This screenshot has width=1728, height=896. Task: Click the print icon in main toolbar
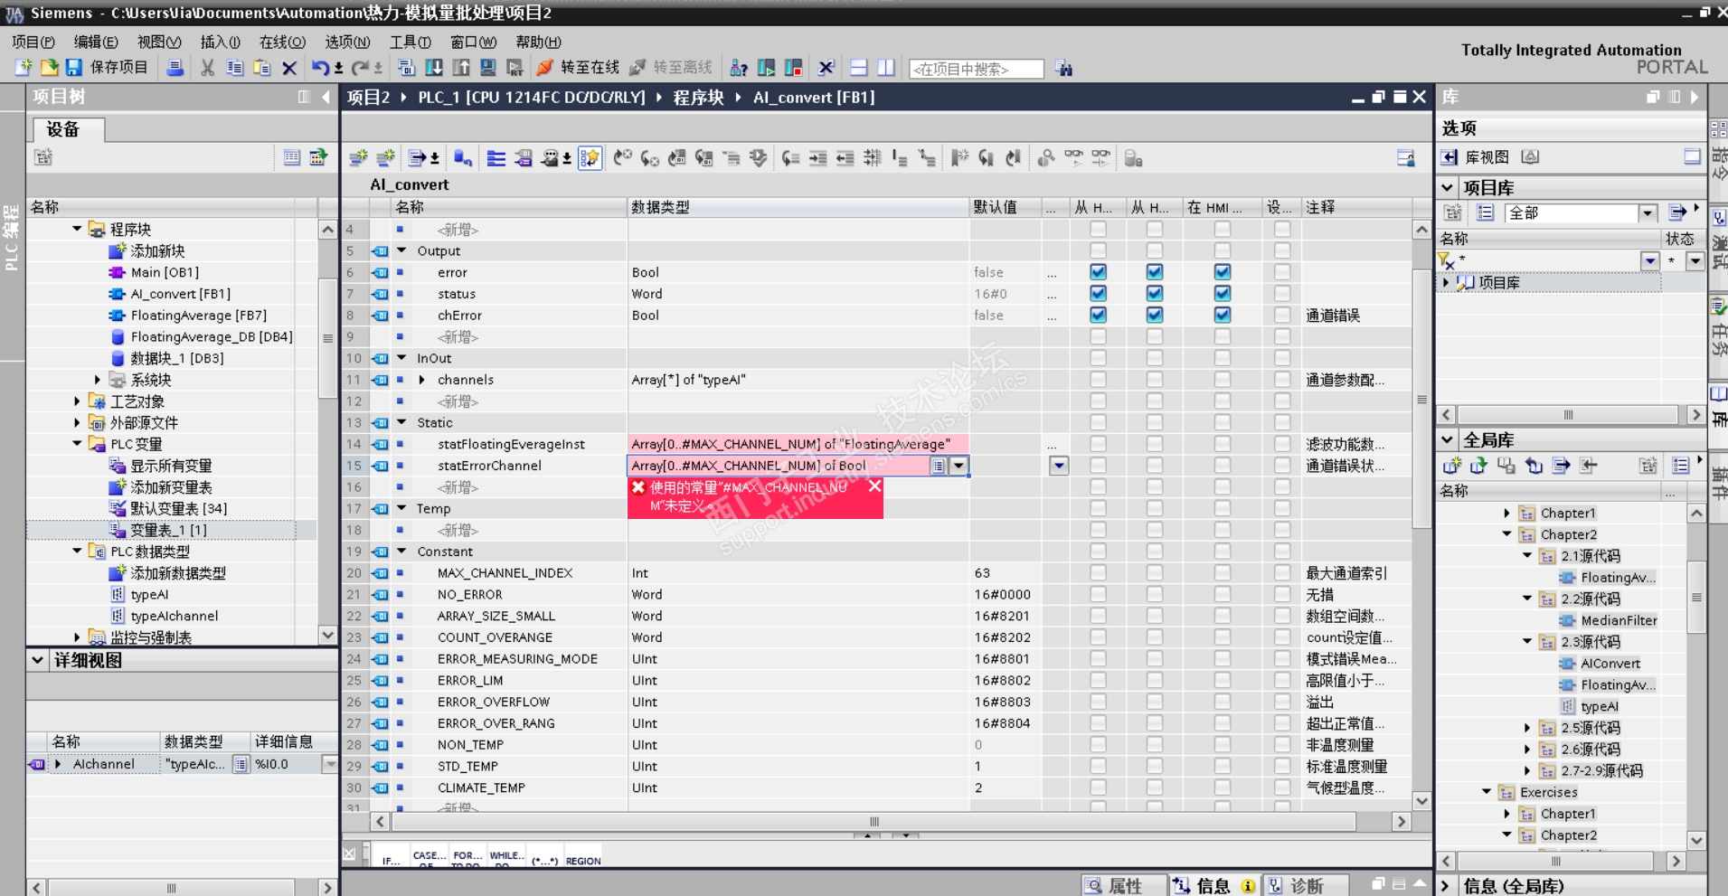pyautogui.click(x=175, y=68)
